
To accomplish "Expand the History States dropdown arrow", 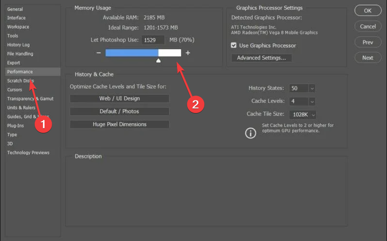I will point(312,88).
